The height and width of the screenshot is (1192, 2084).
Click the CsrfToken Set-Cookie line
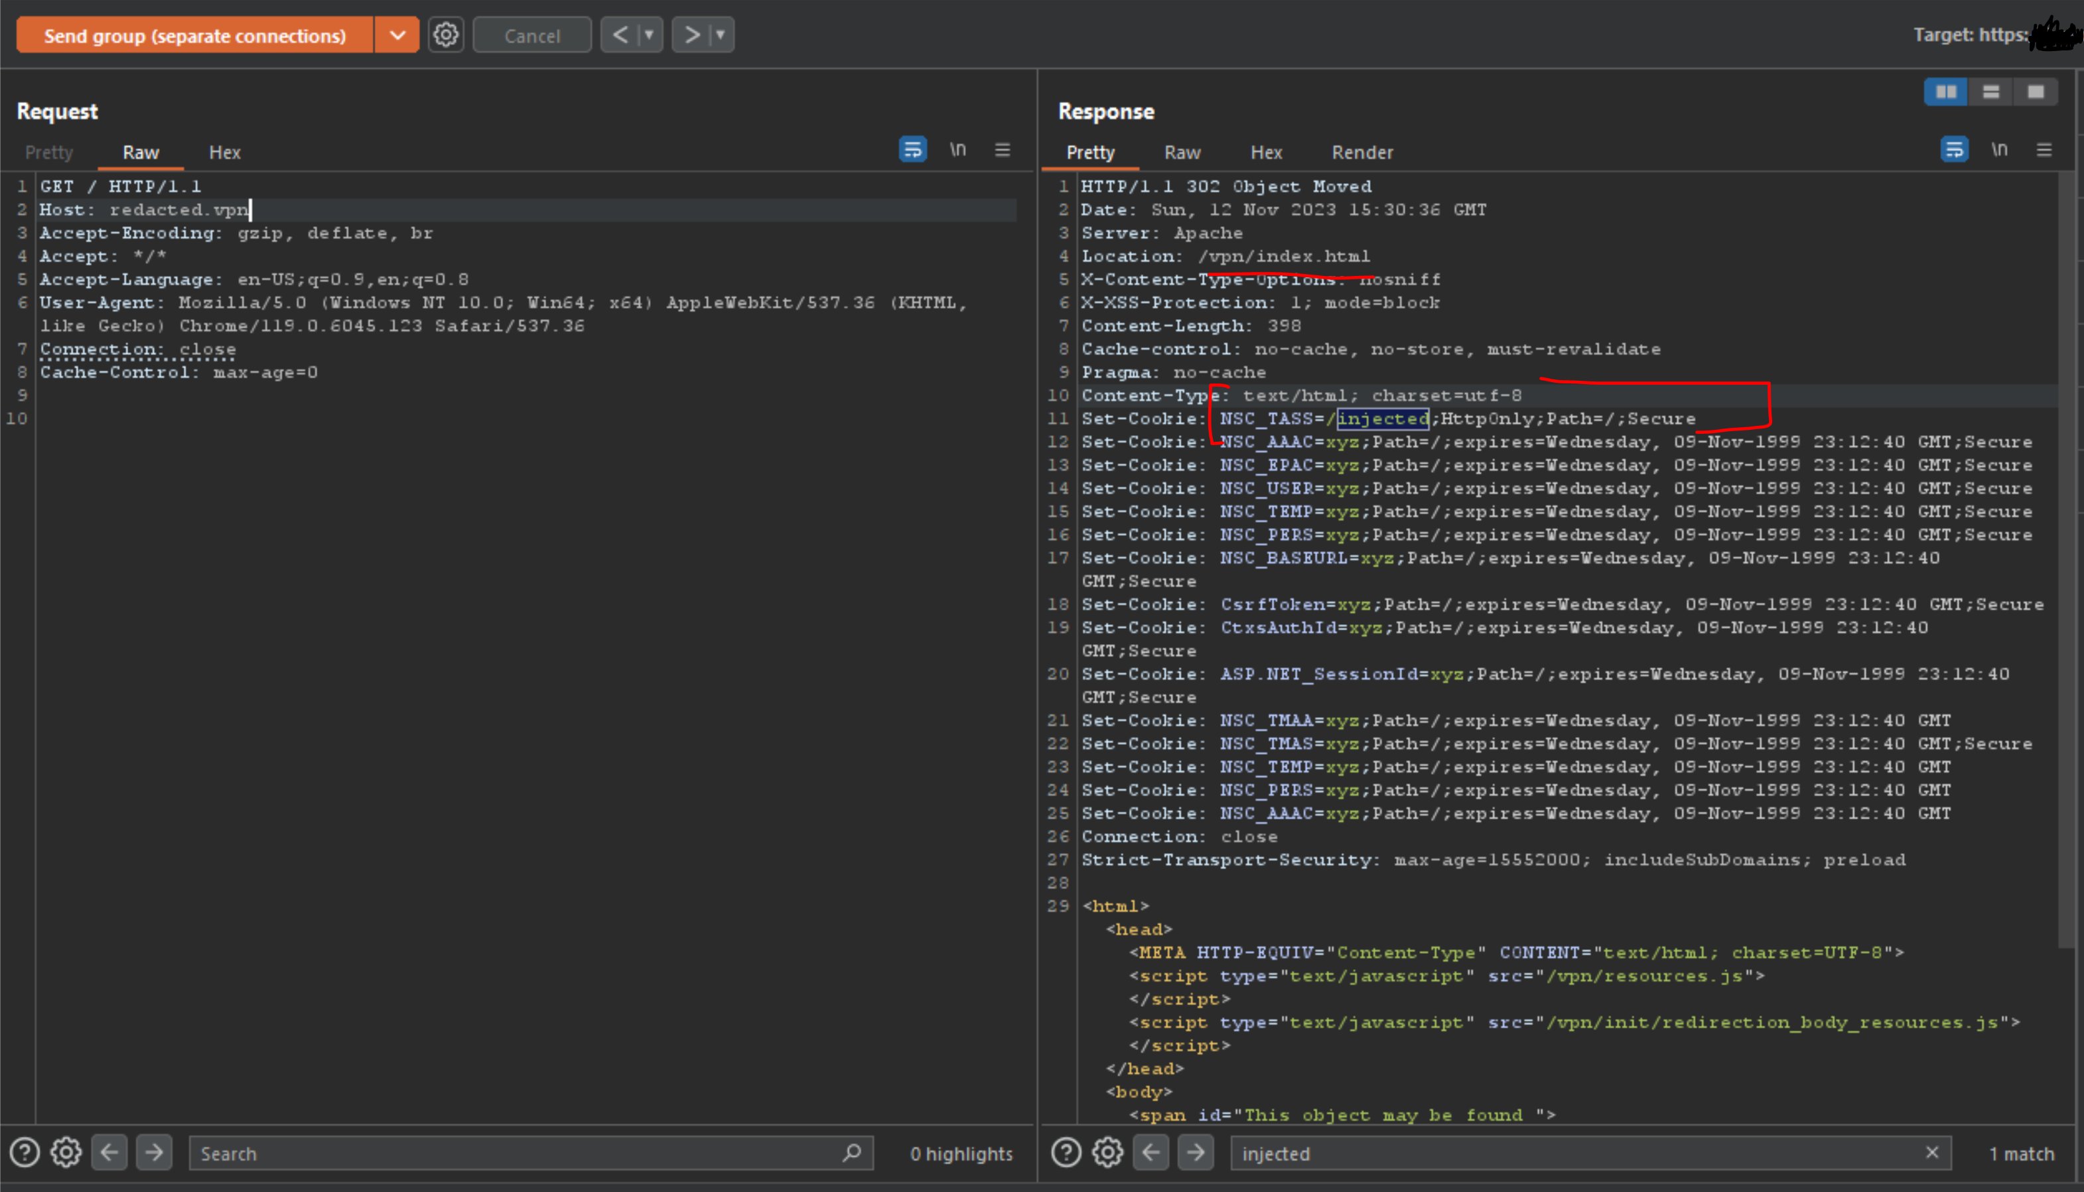pos(1563,605)
